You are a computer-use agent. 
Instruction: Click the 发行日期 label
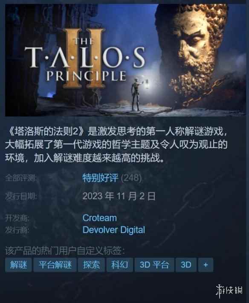pyautogui.click(x=20, y=197)
